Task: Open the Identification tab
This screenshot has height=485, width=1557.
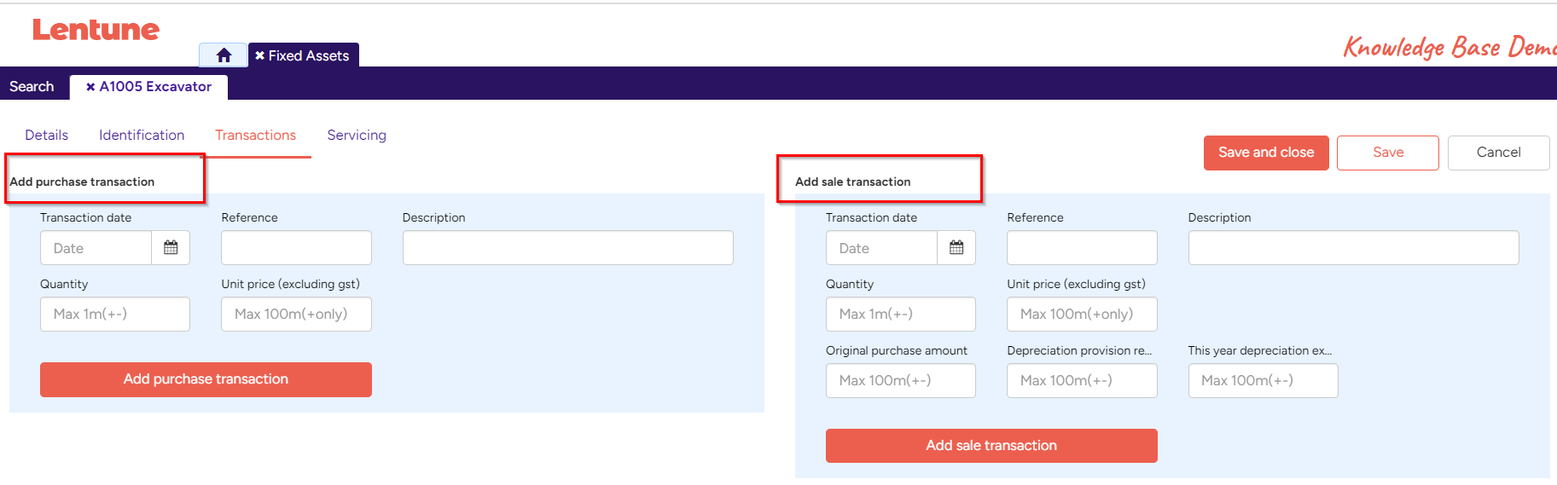Action: [142, 136]
